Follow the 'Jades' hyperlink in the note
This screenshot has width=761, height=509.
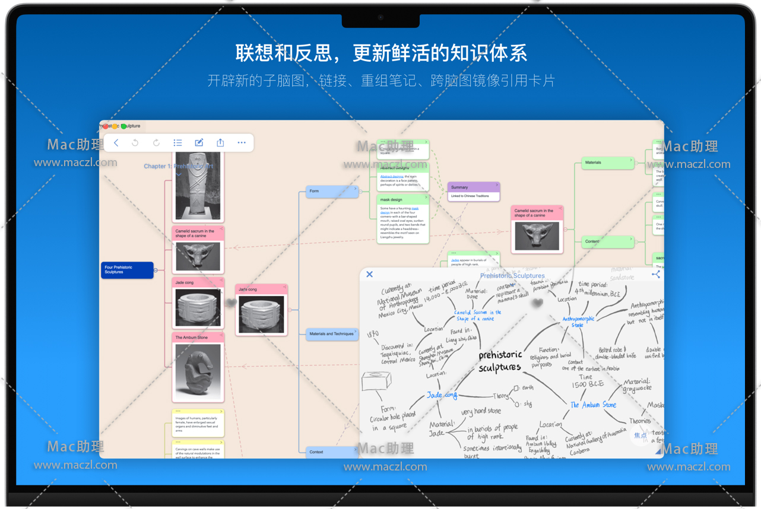455,260
